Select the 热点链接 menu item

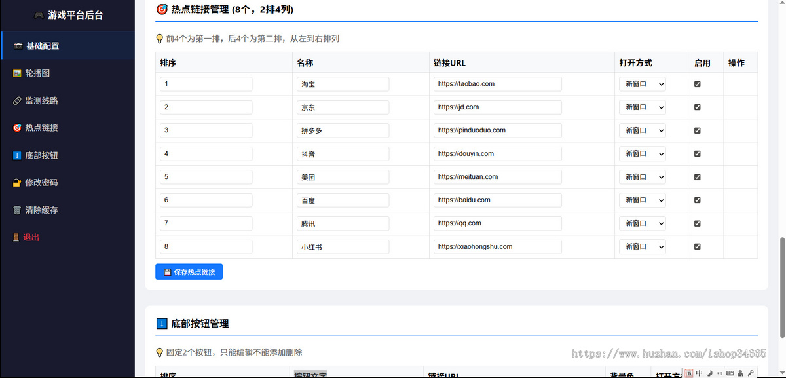(67, 128)
